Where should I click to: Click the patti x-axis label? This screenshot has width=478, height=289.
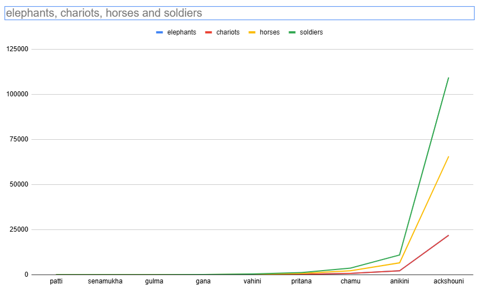coord(56,281)
